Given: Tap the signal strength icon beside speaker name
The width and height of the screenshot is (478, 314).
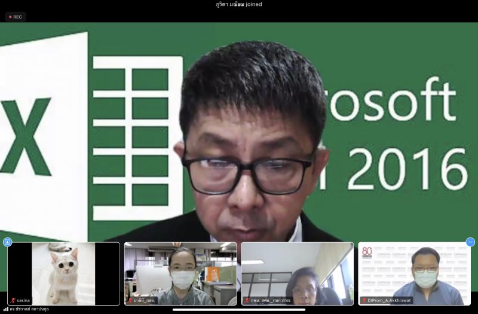Looking at the screenshot, I should click(x=6, y=309).
